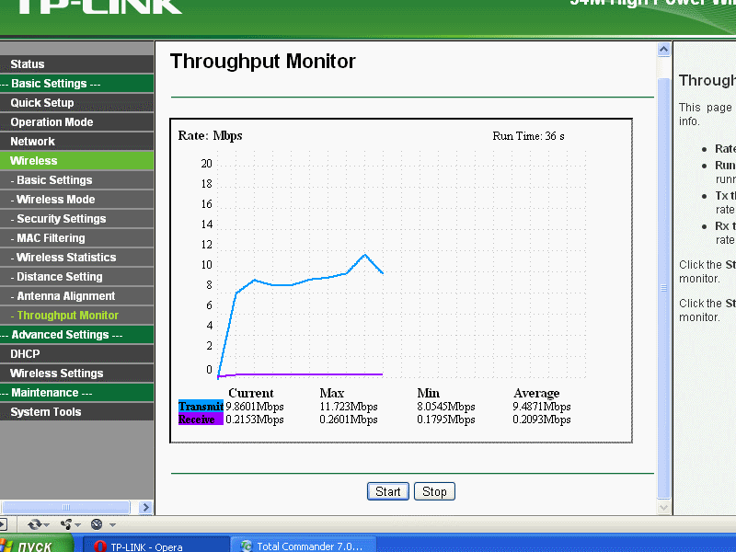Start the throughput monitor
Image resolution: width=736 pixels, height=552 pixels.
click(387, 491)
